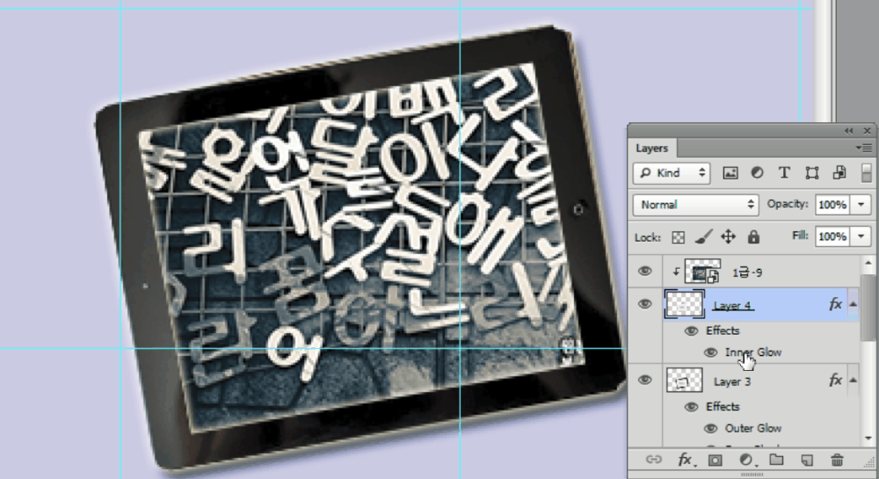This screenshot has height=479, width=879.
Task: Click the Inner Glow effect name
Action: click(753, 352)
